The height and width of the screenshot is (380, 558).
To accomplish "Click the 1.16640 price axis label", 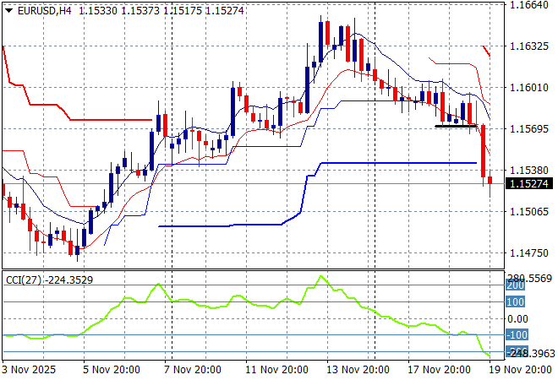I will coord(530,5).
